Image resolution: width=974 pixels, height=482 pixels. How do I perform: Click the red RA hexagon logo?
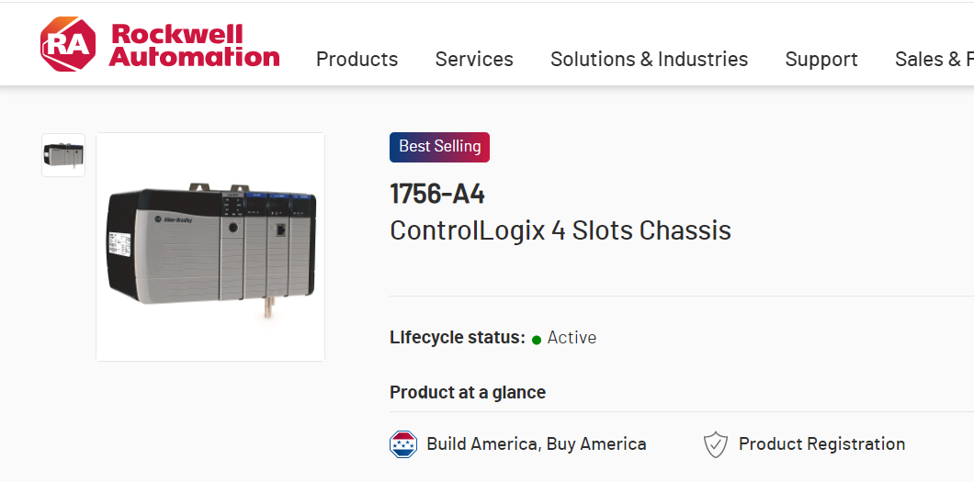[67, 44]
